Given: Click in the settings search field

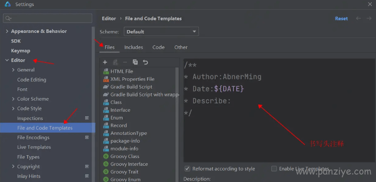Looking at the screenshot, I should pyautogui.click(x=48, y=18).
